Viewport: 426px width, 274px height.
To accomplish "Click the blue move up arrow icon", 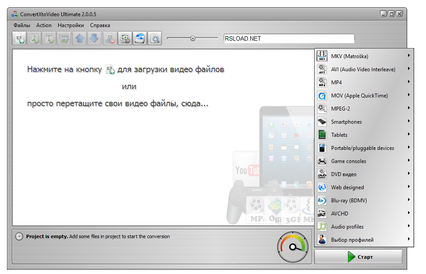I will 80,38.
